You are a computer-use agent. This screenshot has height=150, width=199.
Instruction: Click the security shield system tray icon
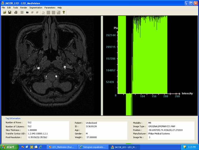point(185,147)
